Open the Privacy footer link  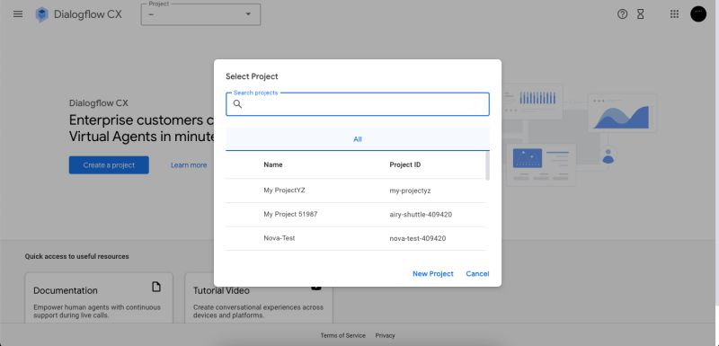click(x=385, y=335)
